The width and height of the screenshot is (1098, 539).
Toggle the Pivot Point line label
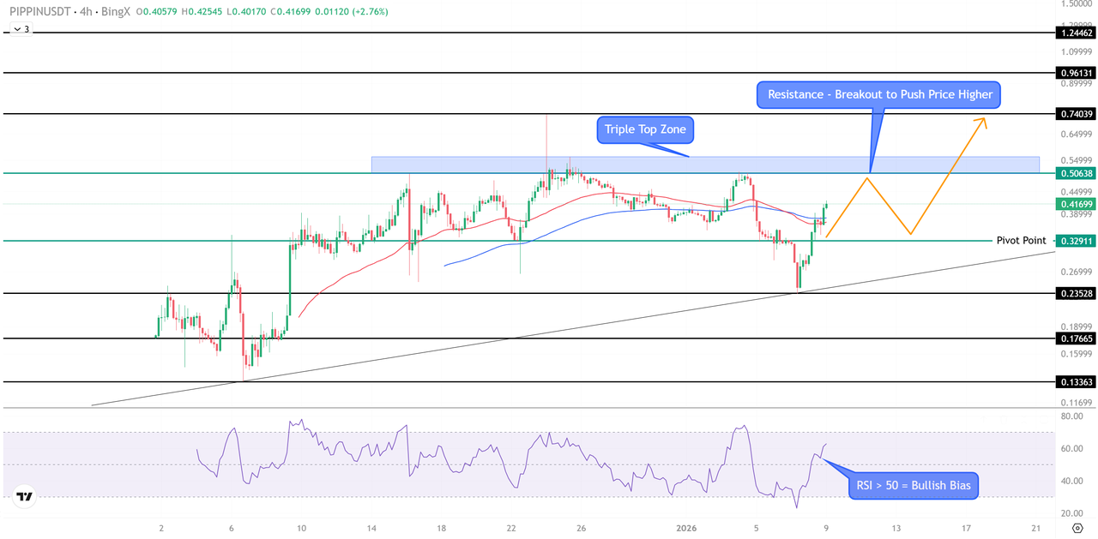(x=1021, y=241)
